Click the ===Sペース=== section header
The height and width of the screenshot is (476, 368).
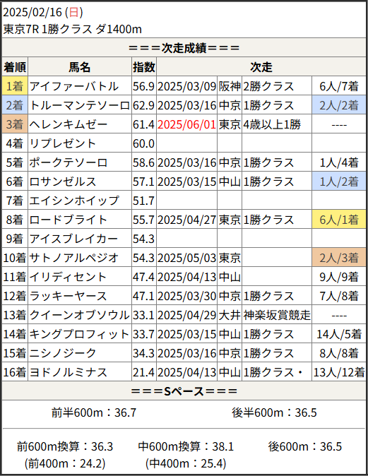(184, 391)
